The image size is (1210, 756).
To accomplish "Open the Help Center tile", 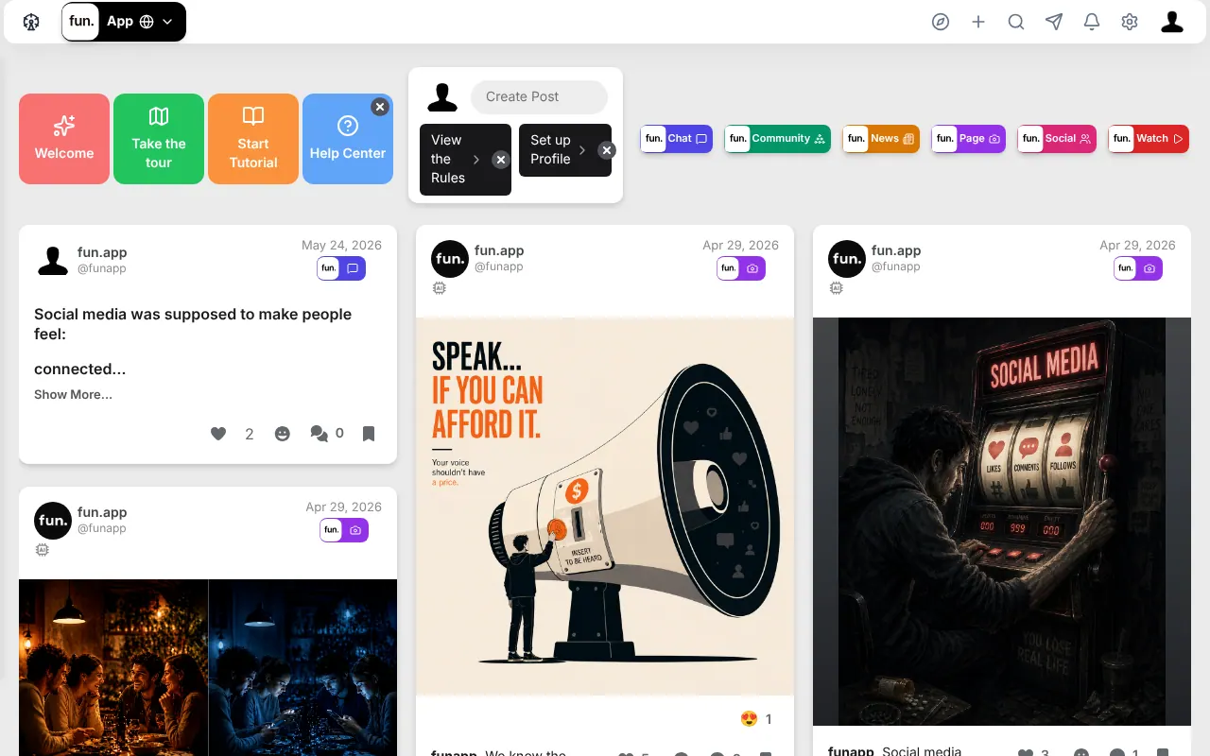I will [348, 139].
